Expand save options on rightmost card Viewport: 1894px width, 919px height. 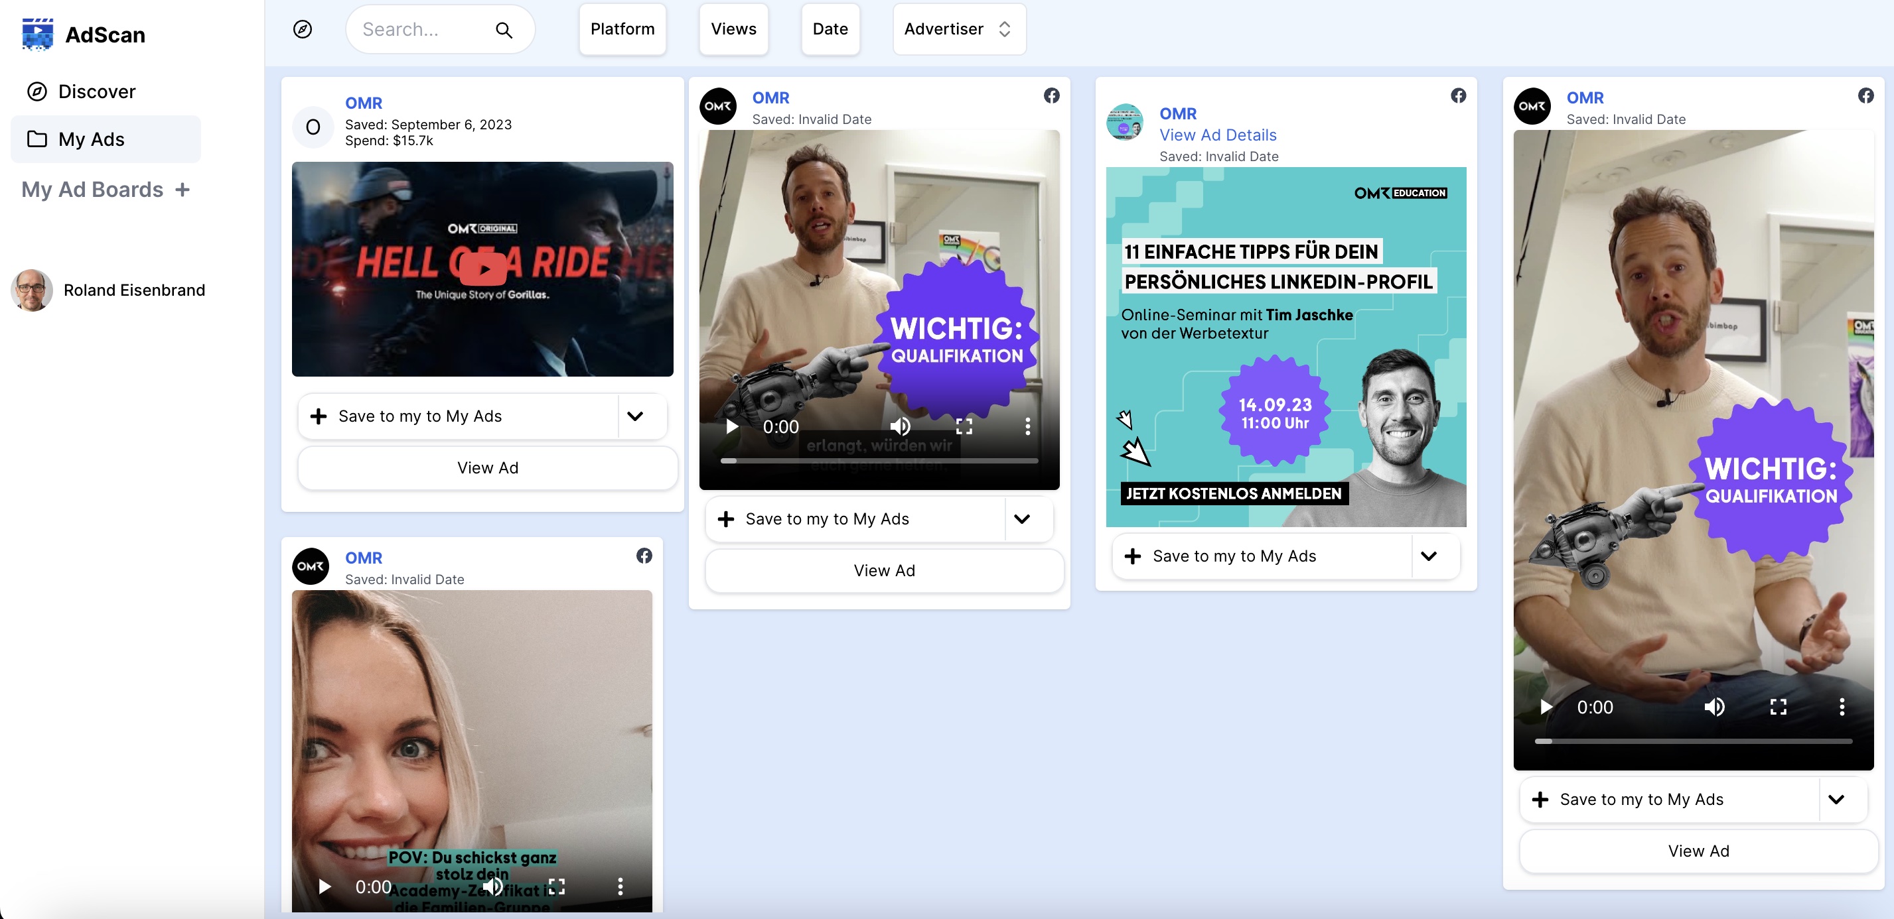point(1837,800)
